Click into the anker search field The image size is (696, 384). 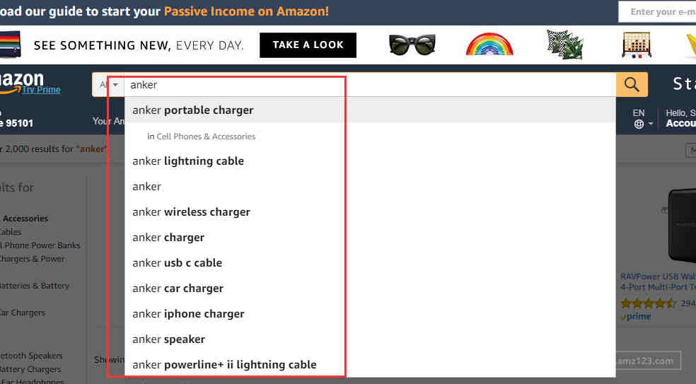pos(370,85)
